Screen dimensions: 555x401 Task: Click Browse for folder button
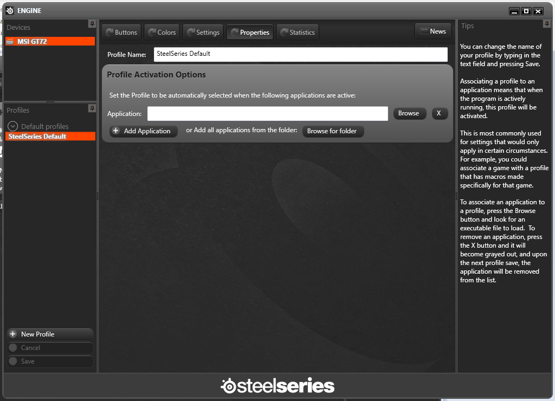(333, 131)
